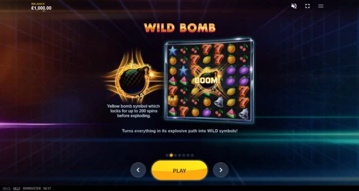The width and height of the screenshot is (359, 191).
Task: Go to the previous info page
Action: [138, 170]
